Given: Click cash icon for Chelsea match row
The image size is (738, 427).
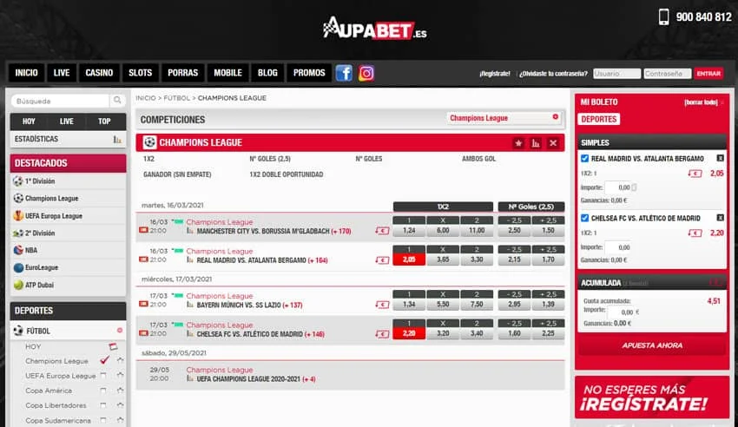Looking at the screenshot, I should (x=382, y=334).
